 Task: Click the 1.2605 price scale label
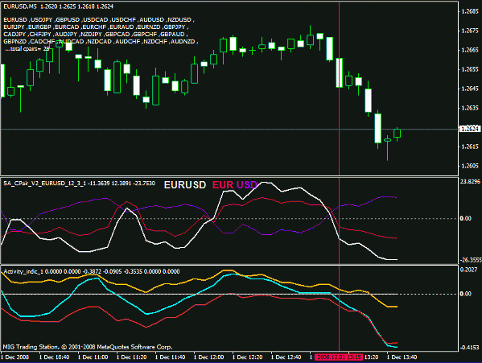(470, 166)
